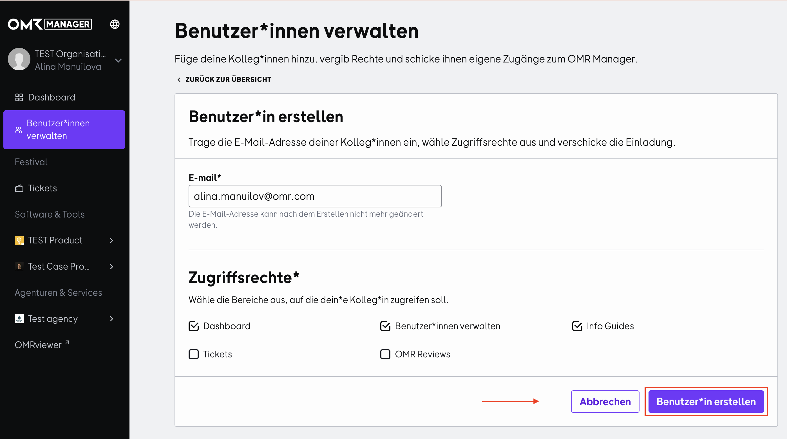Uncheck the Info Guides checkbox
This screenshot has width=787, height=439.
coord(577,326)
